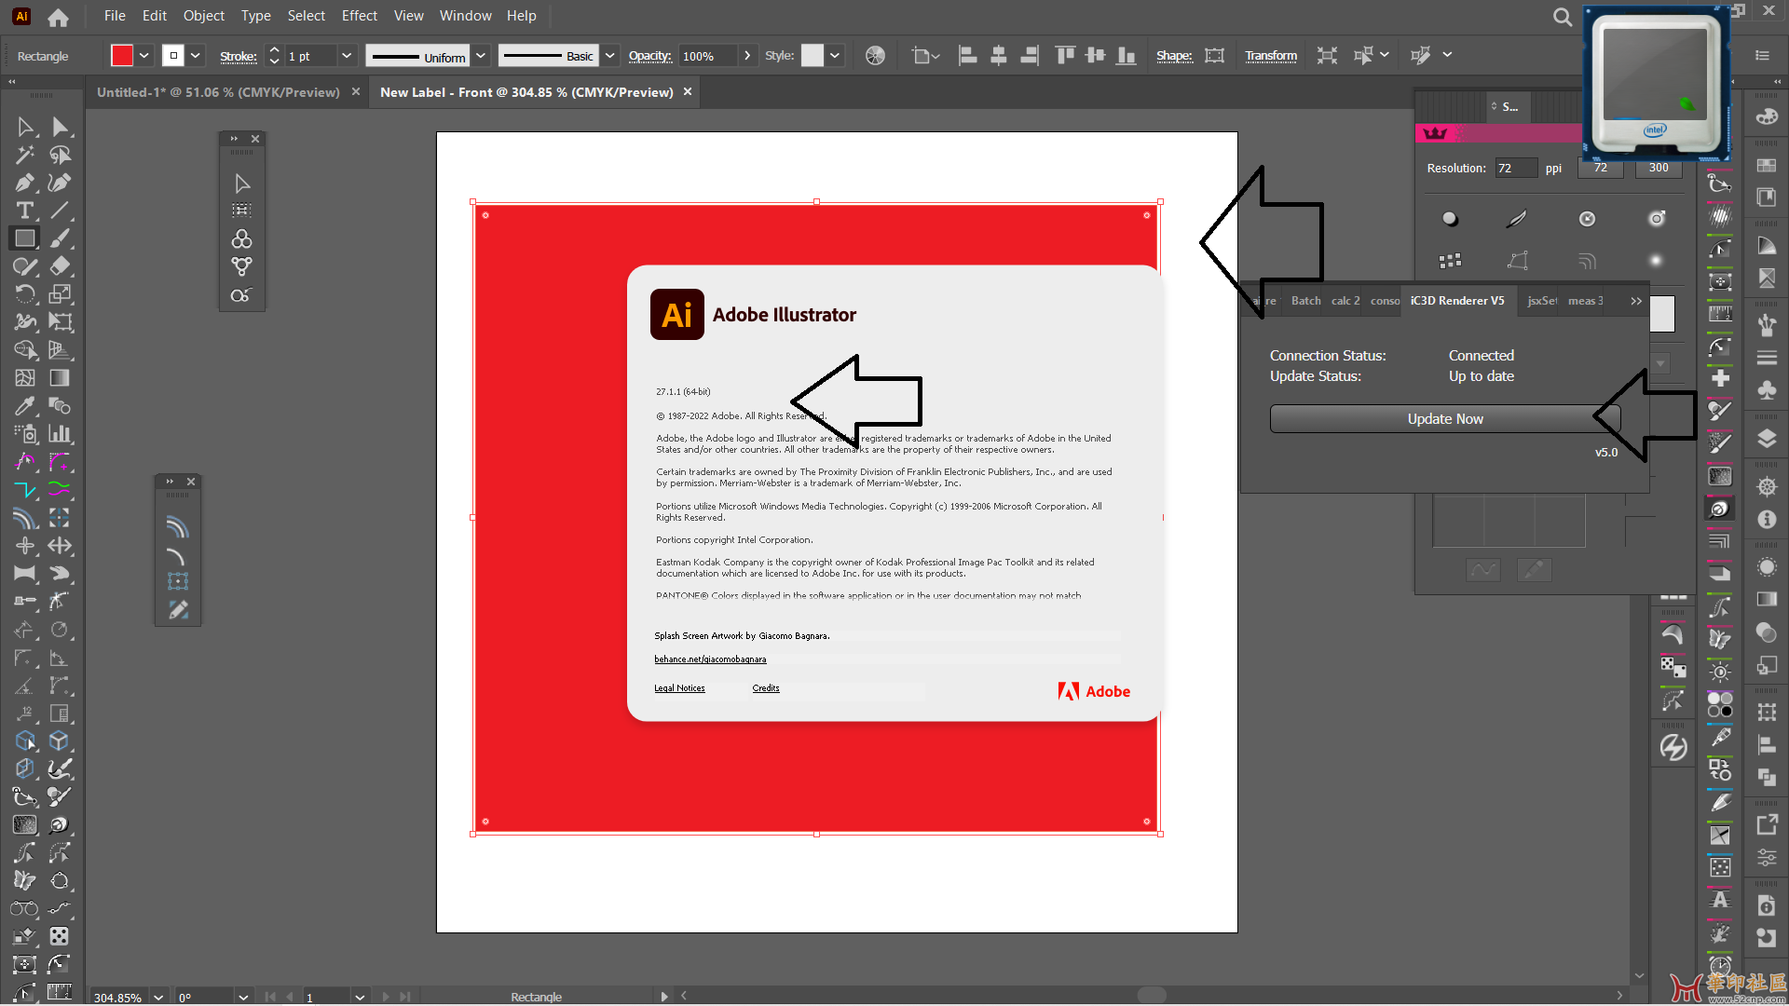Select the Pen tool

(25, 183)
